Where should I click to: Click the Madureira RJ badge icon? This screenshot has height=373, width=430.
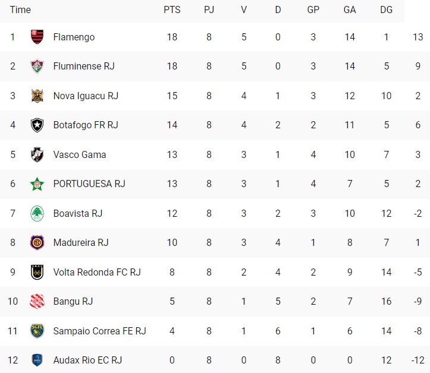coord(37,243)
